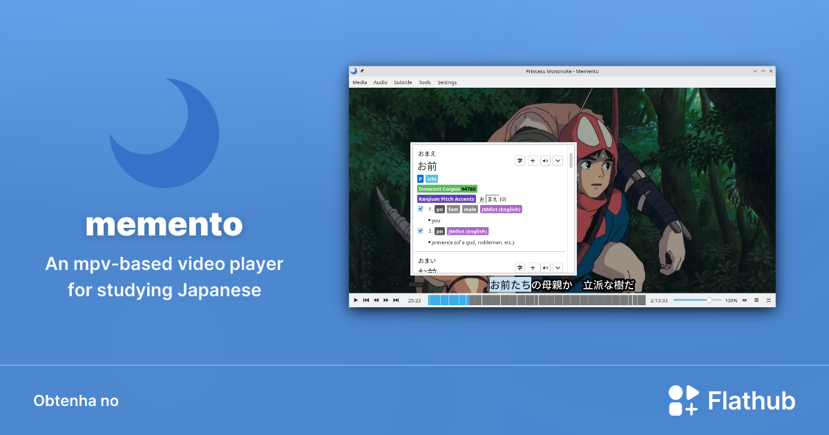829x435 pixels.
Task: Toggle the numbered definition checkbox under Kanjium entry
Action: click(420, 209)
